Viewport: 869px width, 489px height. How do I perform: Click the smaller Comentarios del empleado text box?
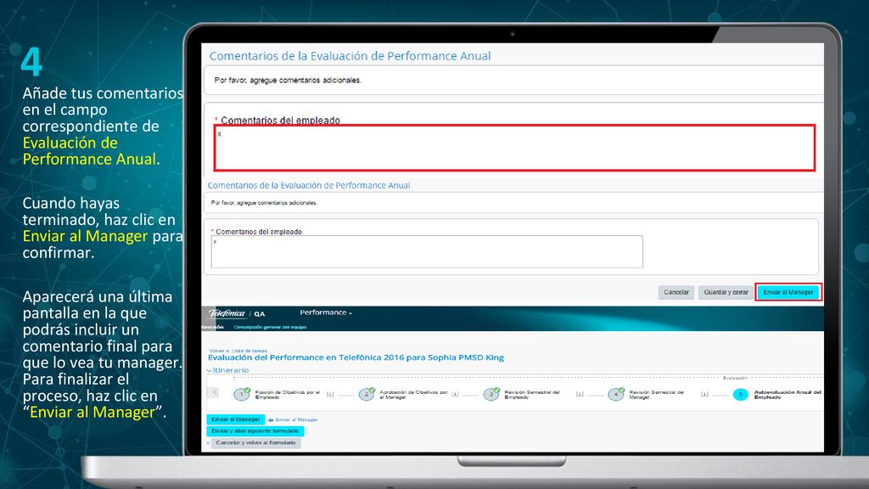click(x=427, y=251)
